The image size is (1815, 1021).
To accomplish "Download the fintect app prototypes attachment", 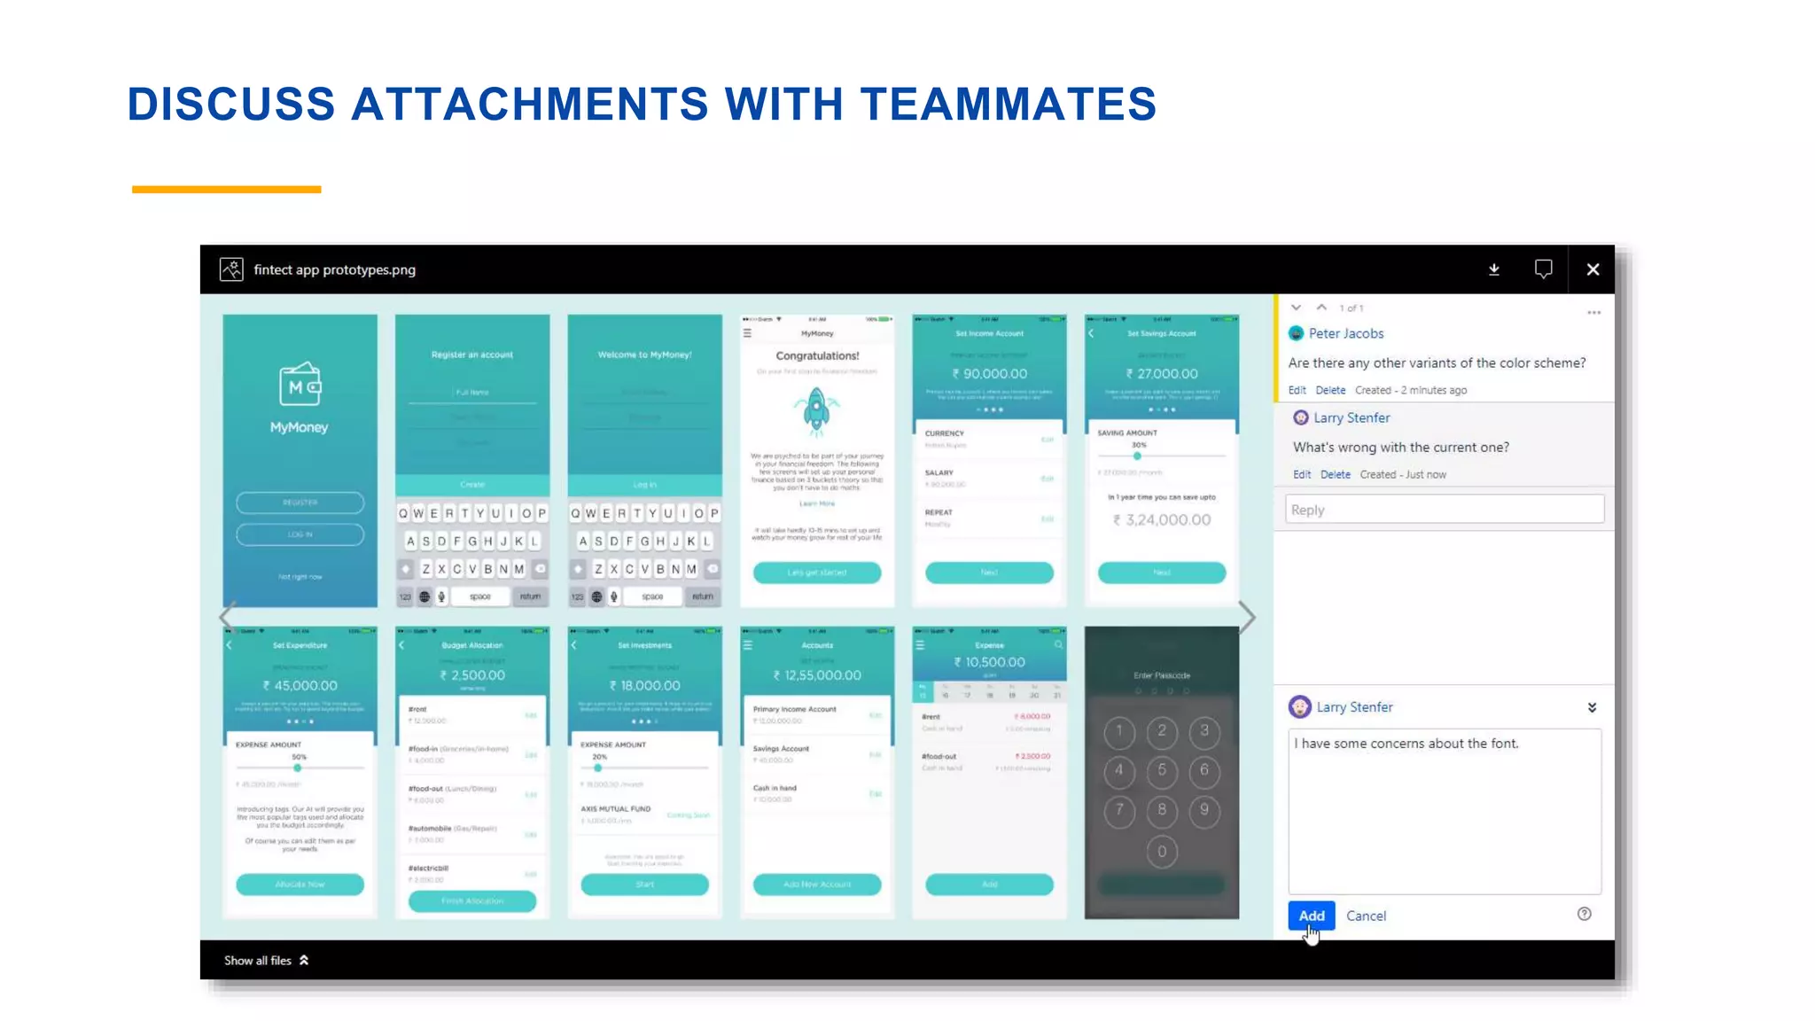I will pos(1493,269).
